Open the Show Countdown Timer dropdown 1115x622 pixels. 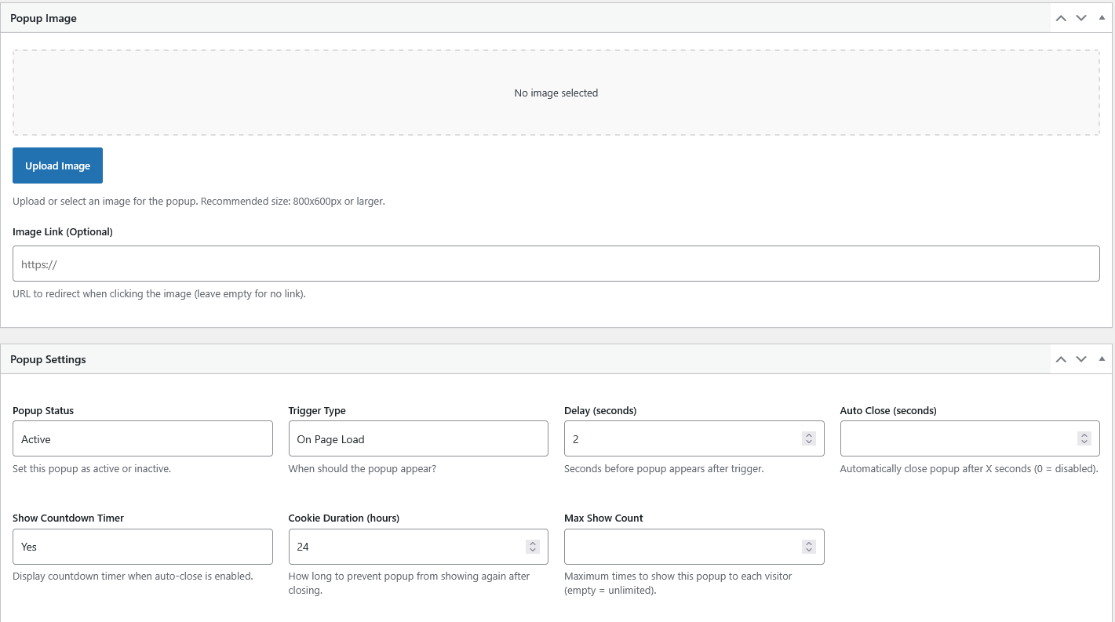tap(143, 547)
